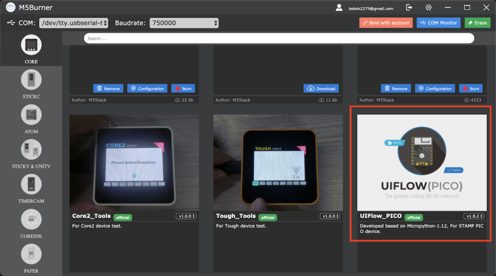Screen dimensions: 496x276
Task: Remove firmware with 25.6k downloads
Action: [x=108, y=89]
